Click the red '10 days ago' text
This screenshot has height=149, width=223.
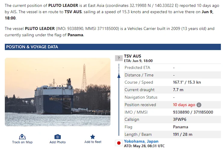click(184, 105)
